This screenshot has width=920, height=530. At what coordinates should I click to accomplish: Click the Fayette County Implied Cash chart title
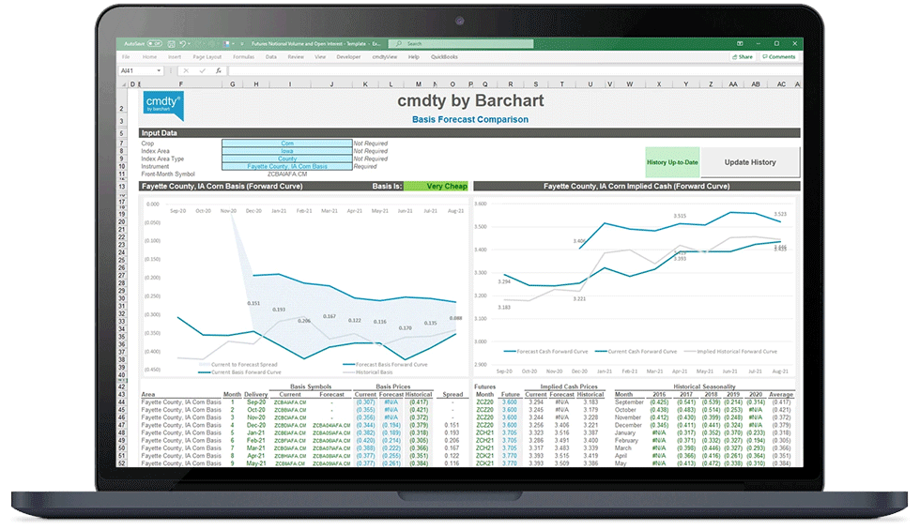coord(636,187)
